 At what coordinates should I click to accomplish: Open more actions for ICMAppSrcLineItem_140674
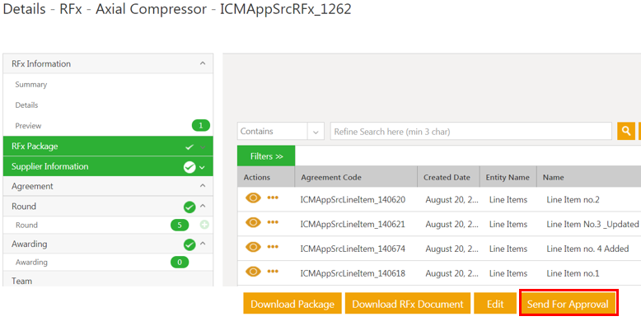point(273,247)
